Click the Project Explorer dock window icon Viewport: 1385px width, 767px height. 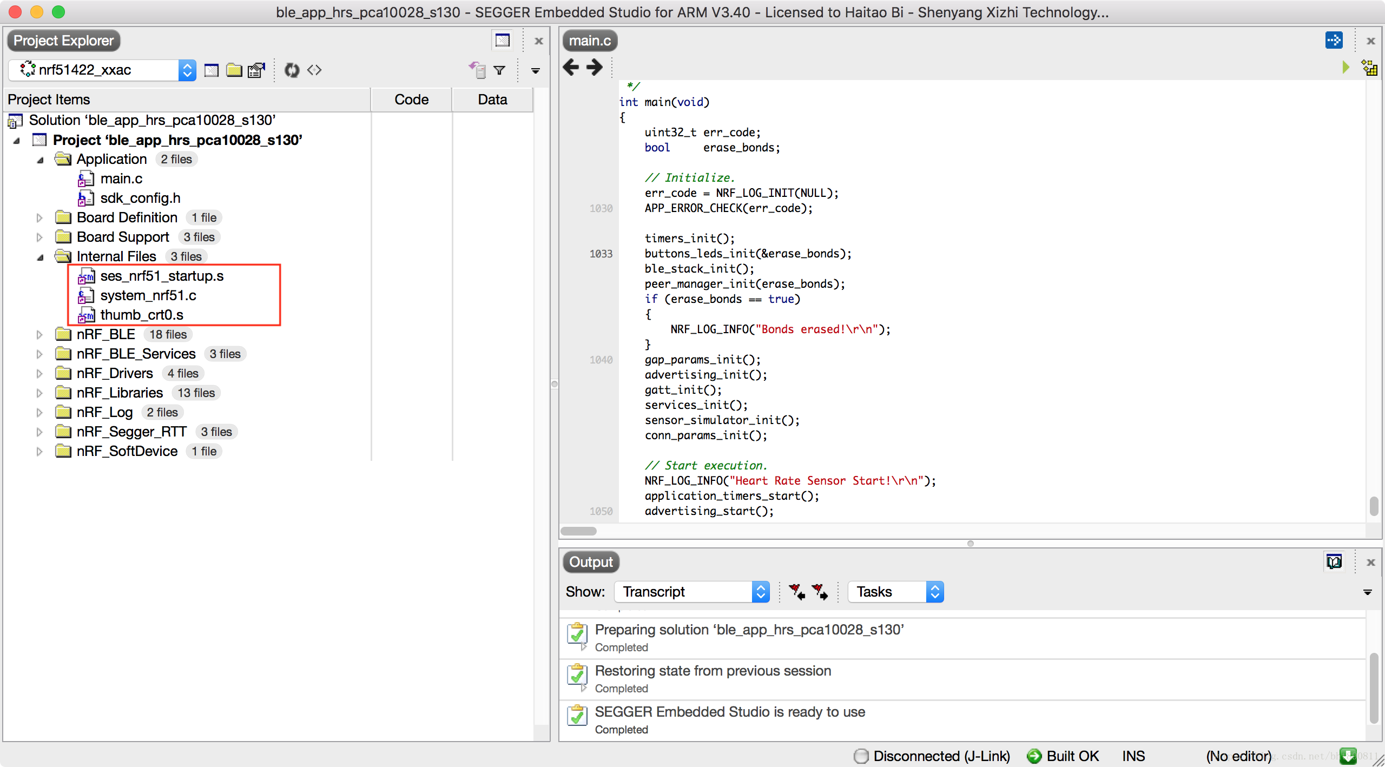tap(503, 41)
